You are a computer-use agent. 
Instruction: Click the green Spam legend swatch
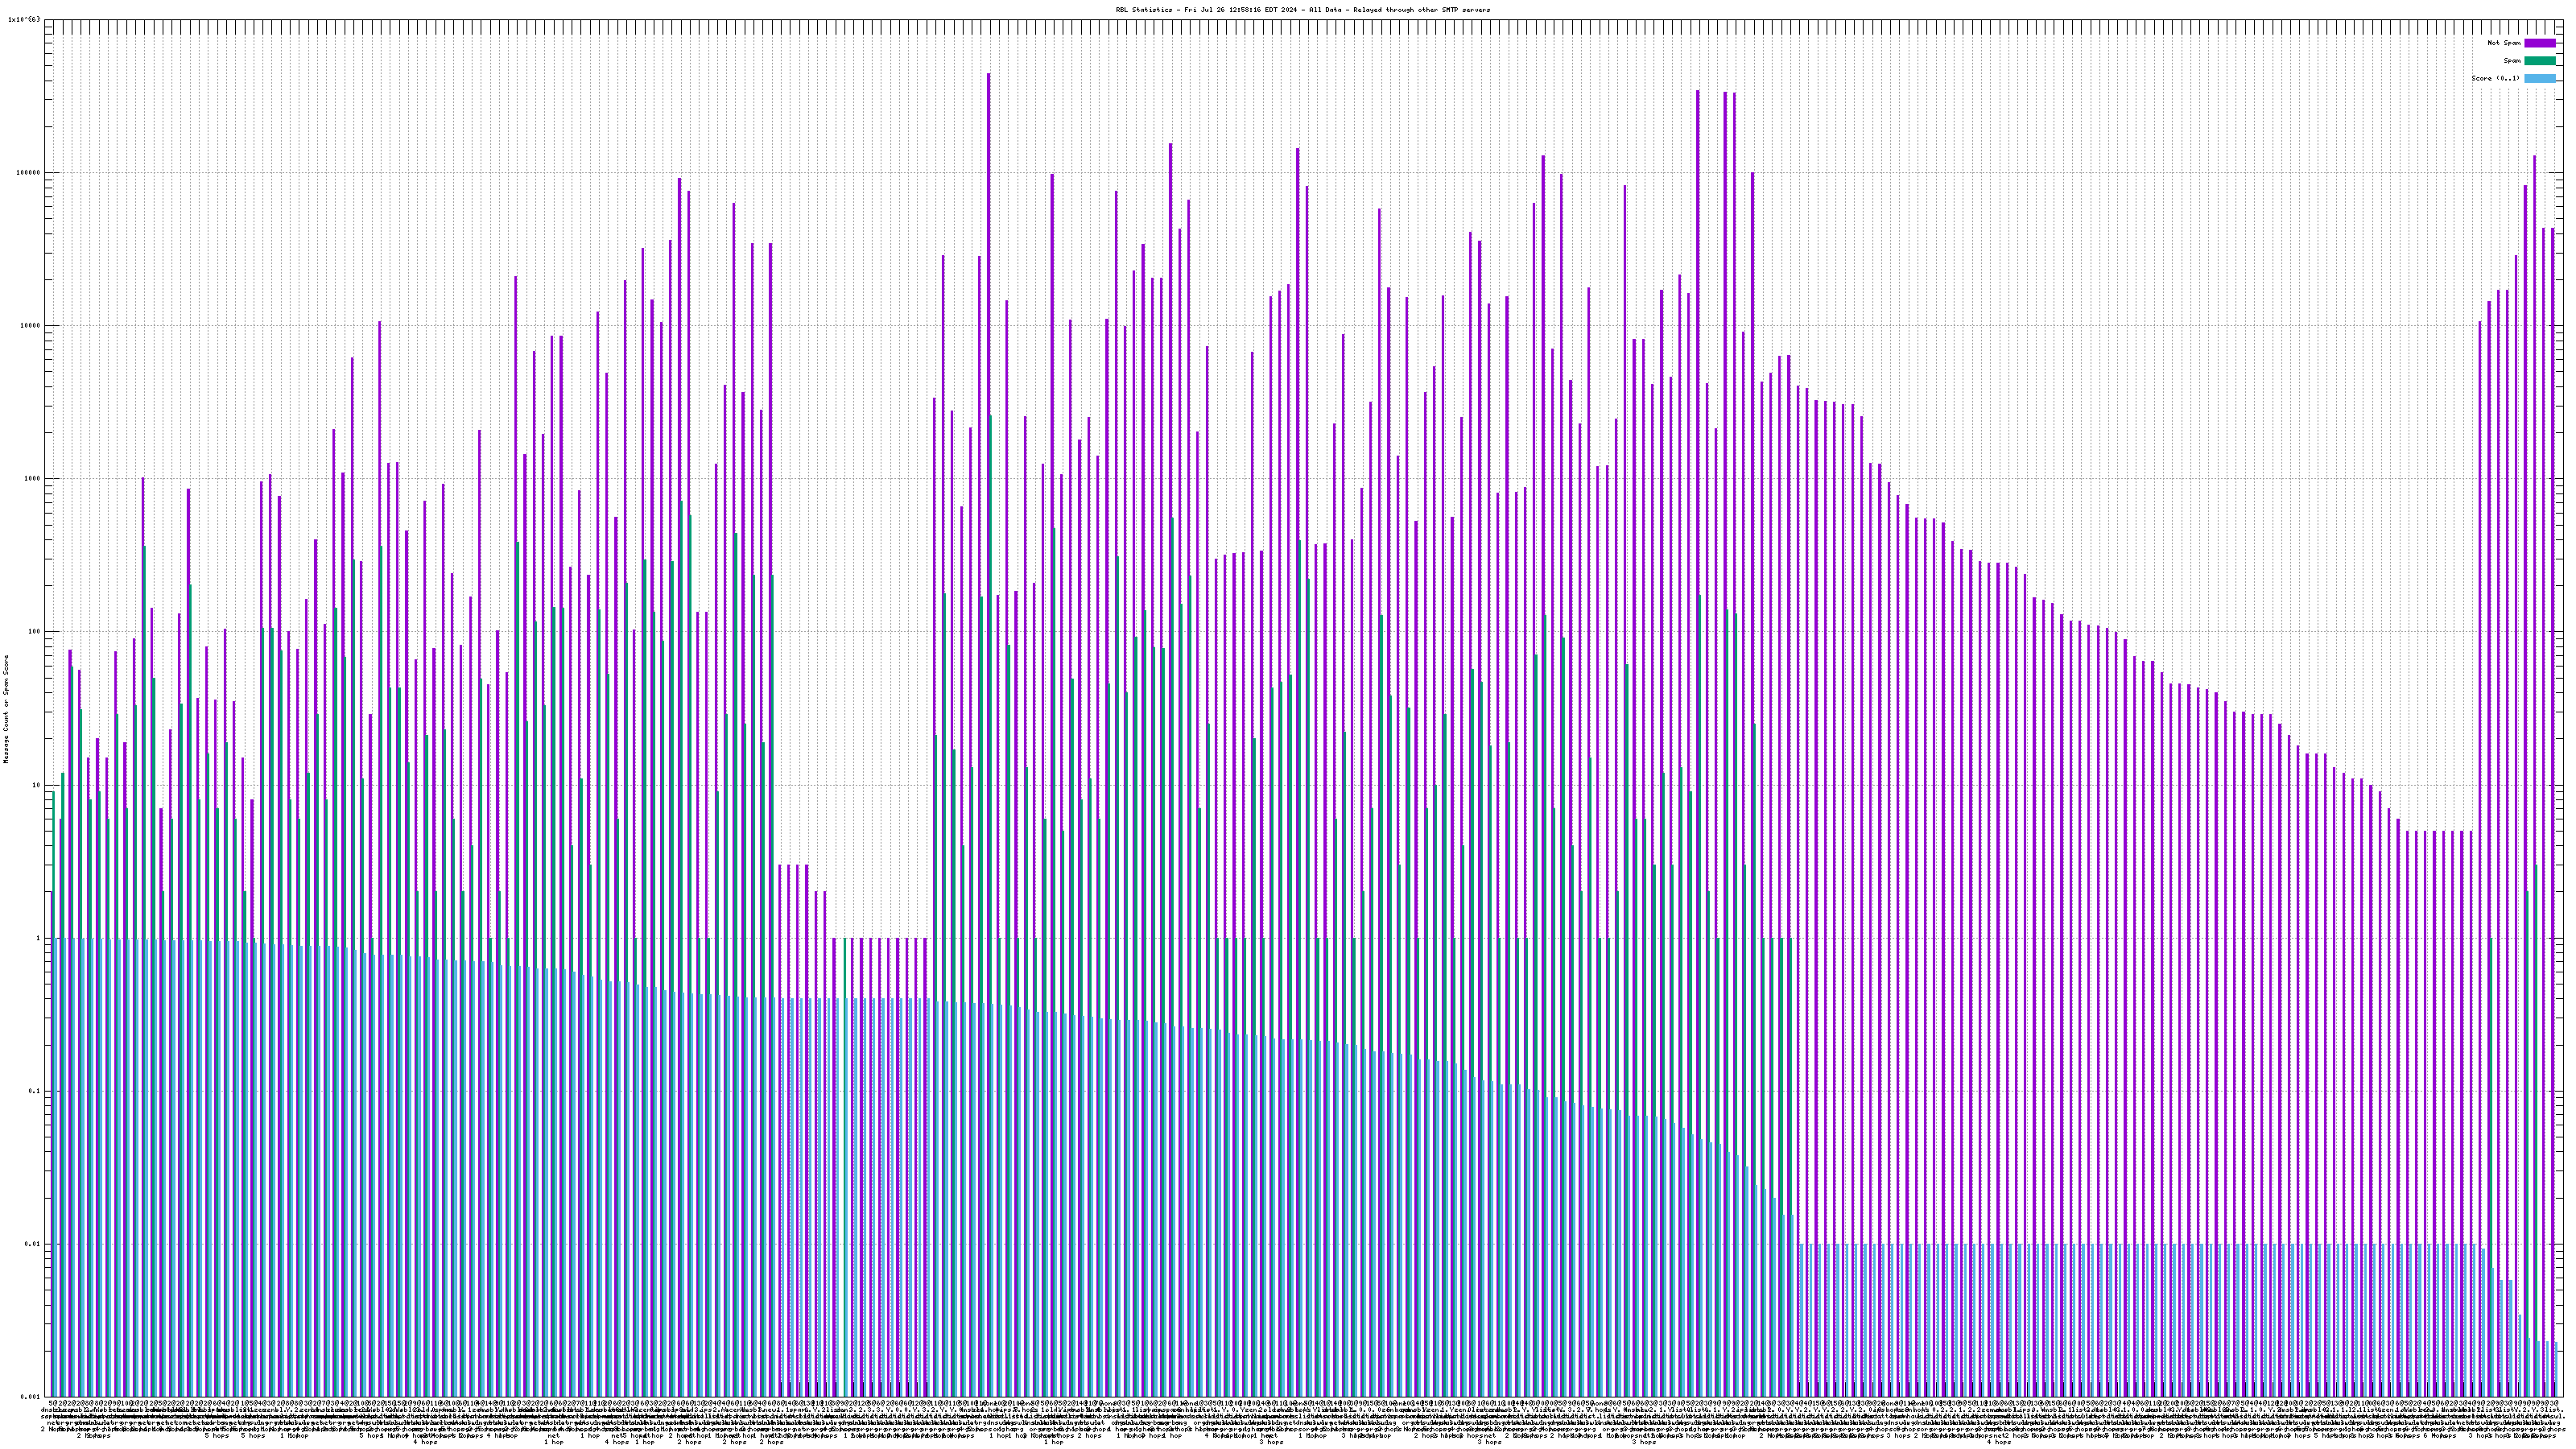[2539, 61]
